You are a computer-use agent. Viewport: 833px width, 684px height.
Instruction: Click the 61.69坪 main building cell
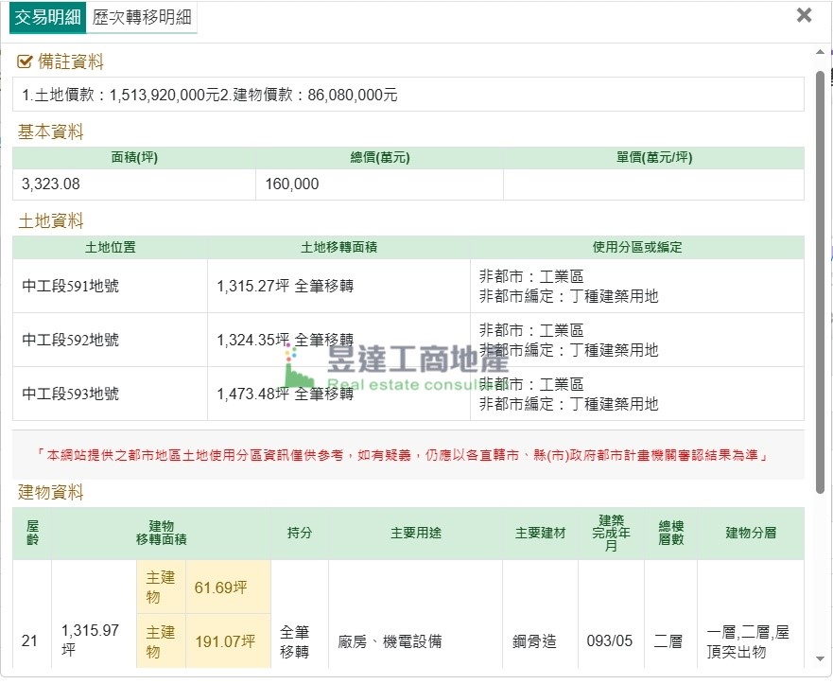click(220, 588)
